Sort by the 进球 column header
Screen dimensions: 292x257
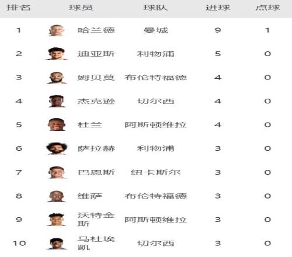click(218, 8)
